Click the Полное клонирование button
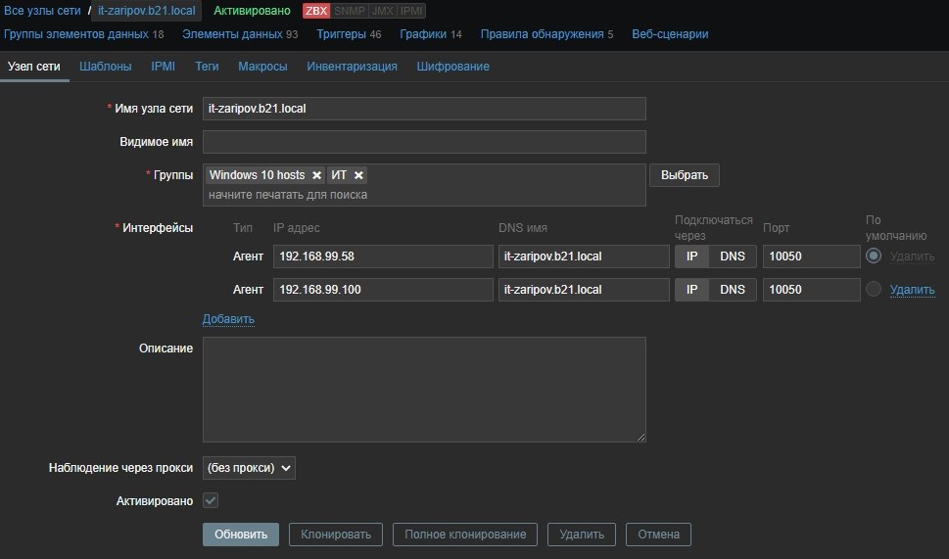 [465, 535]
